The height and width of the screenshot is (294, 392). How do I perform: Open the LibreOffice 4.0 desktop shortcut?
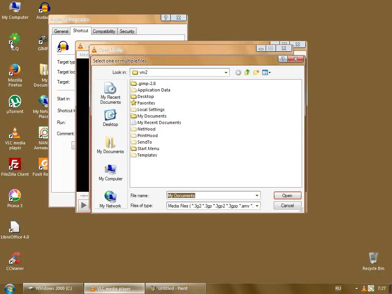[x=15, y=230]
